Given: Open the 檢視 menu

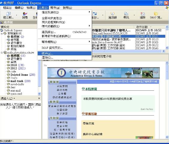Looking at the screenshot, I should tap(31, 8).
